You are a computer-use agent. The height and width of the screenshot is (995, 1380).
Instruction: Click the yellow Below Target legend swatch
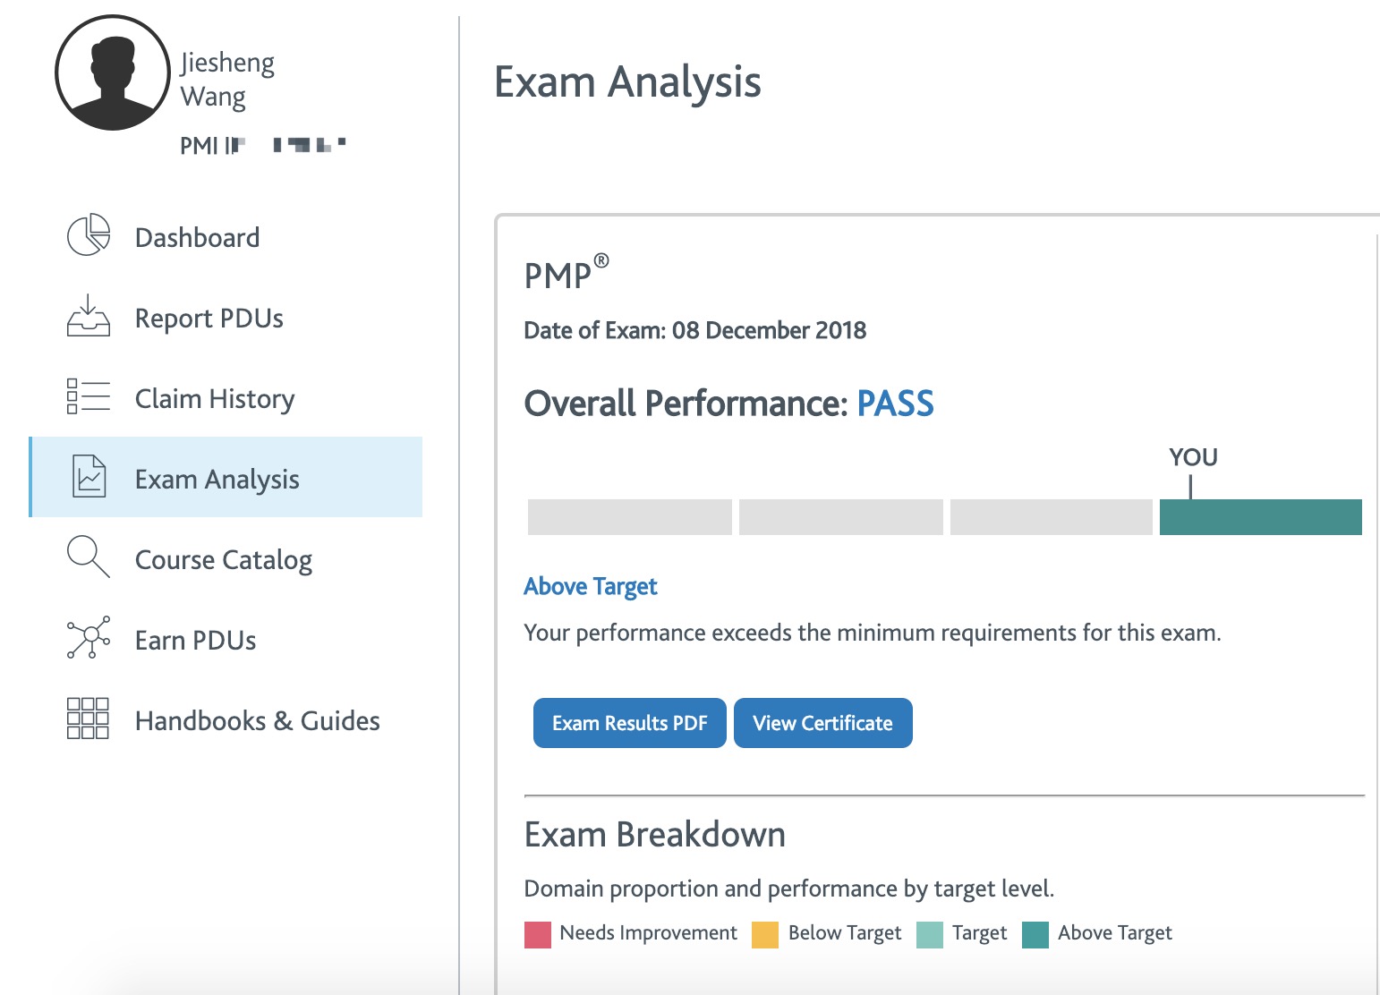pos(765,935)
